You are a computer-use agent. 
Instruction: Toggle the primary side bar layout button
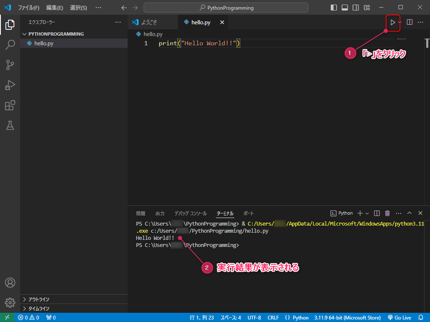point(334,8)
